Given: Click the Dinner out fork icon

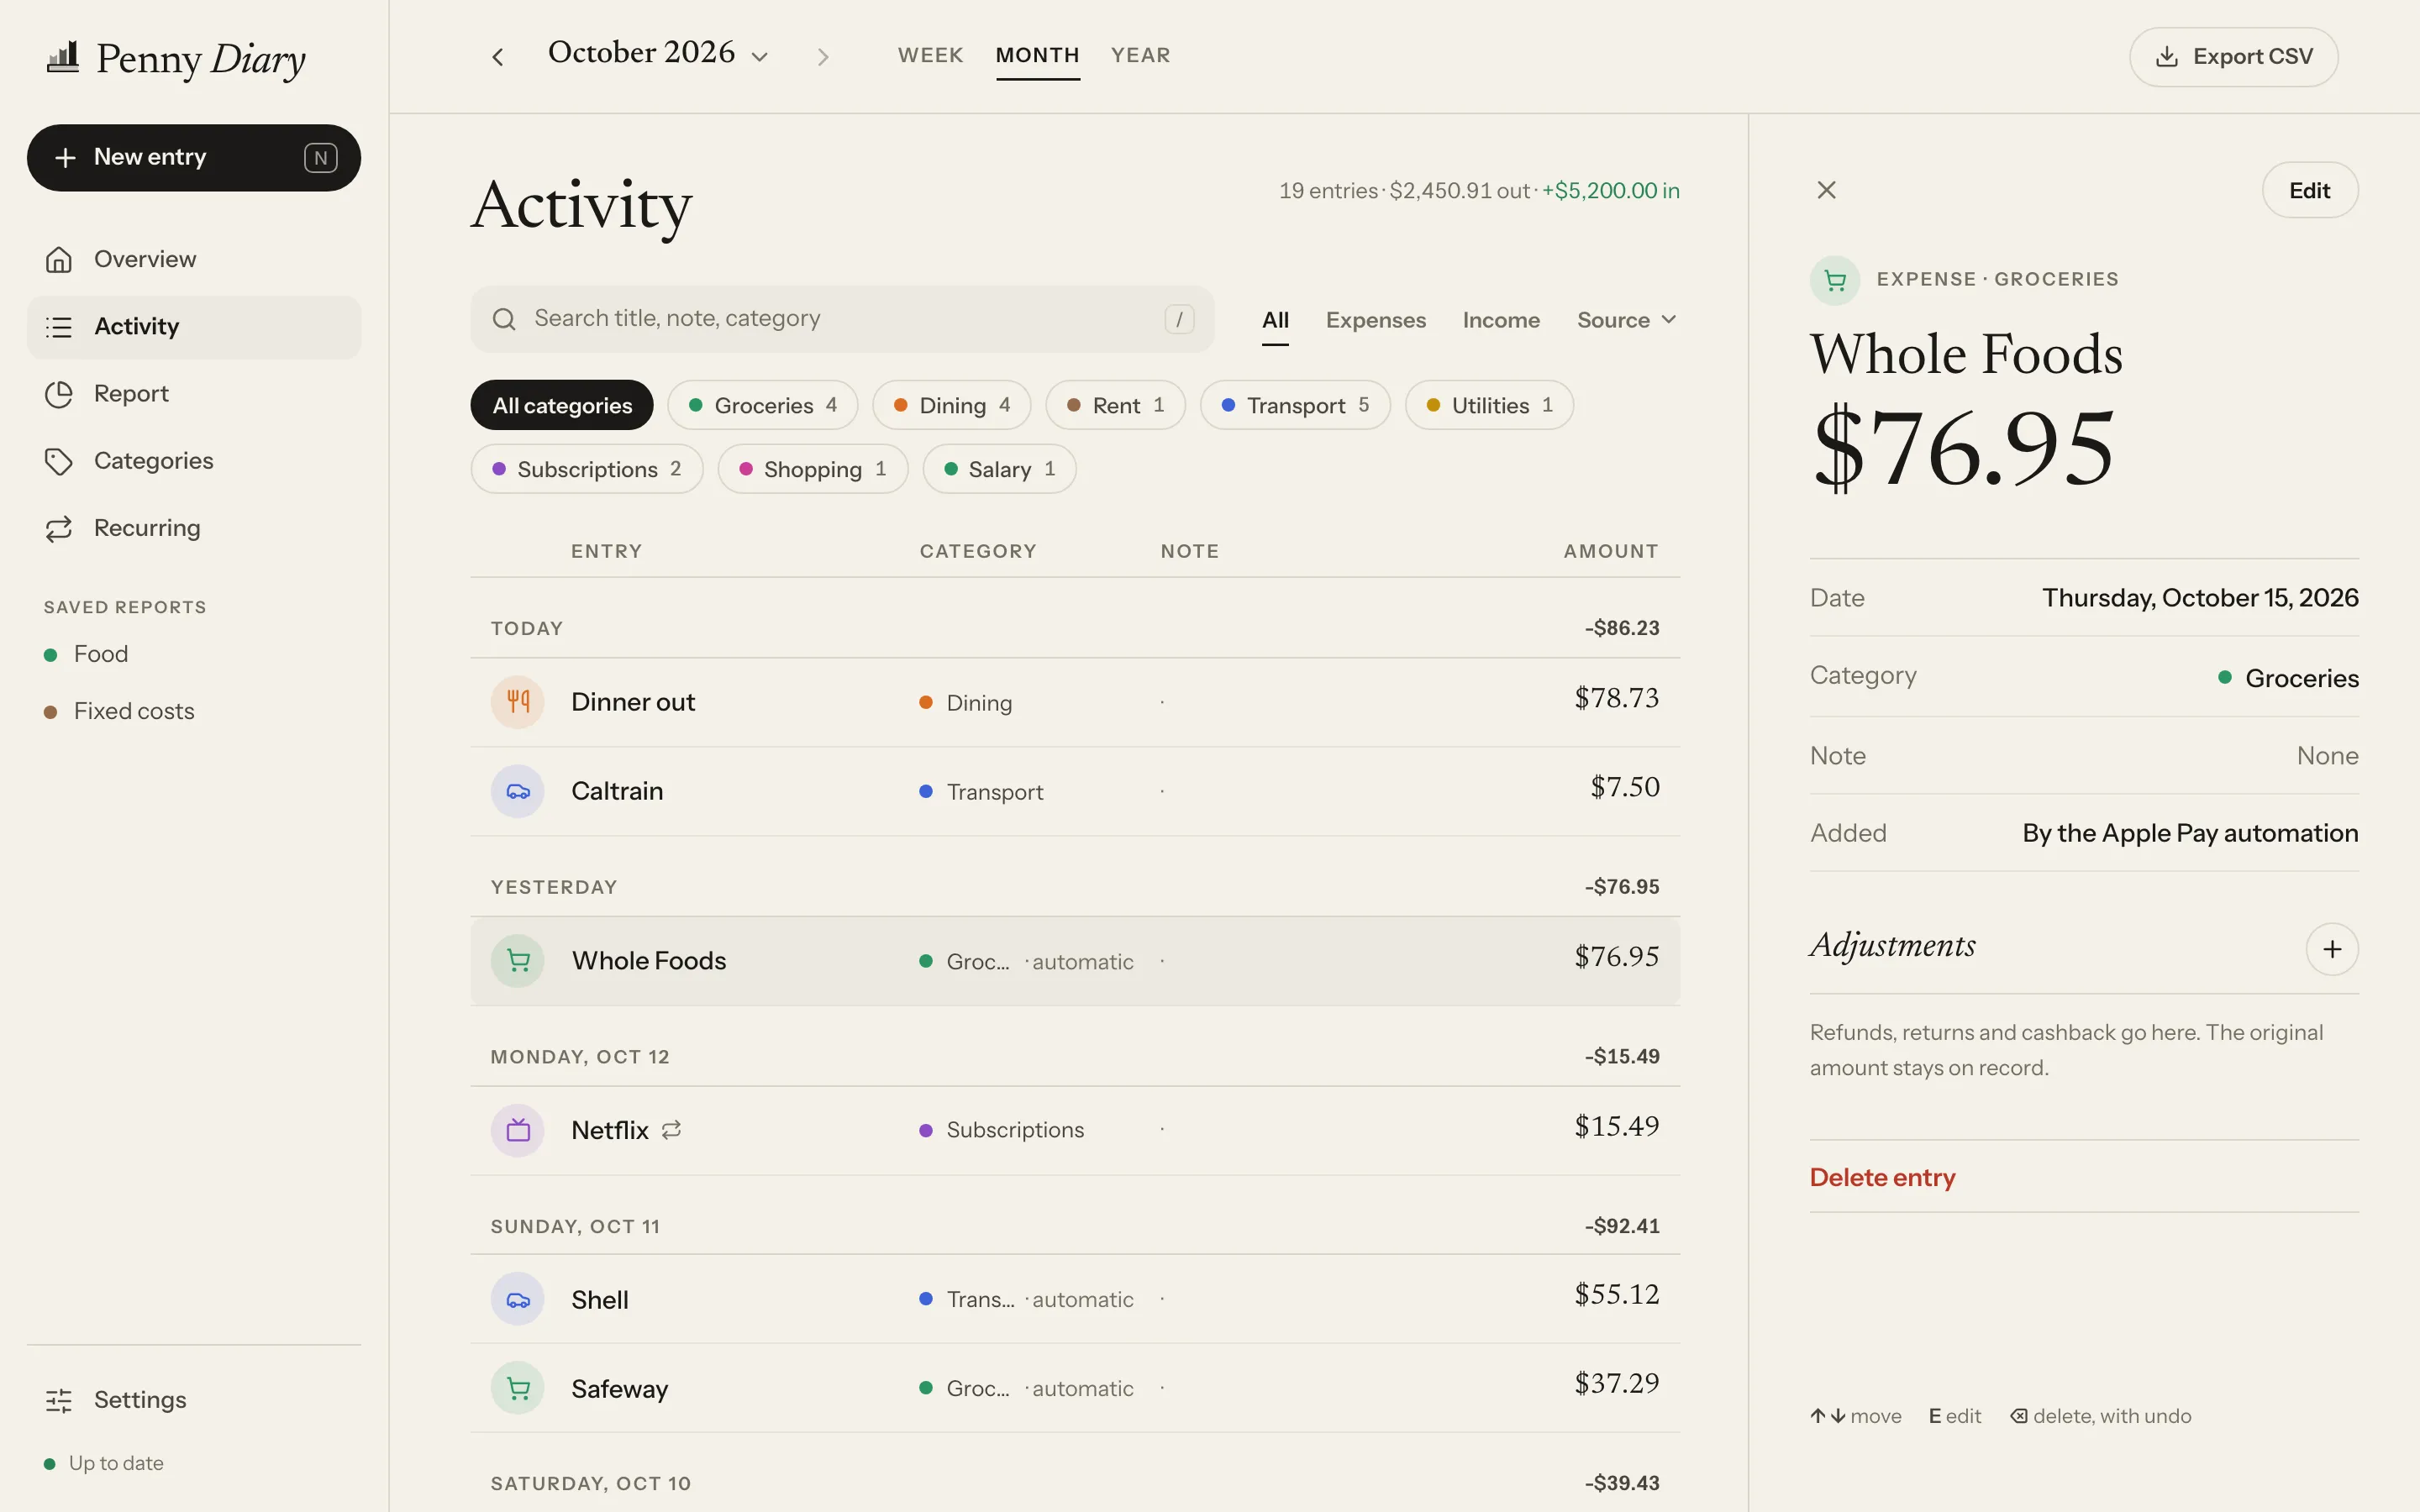Looking at the screenshot, I should point(517,702).
